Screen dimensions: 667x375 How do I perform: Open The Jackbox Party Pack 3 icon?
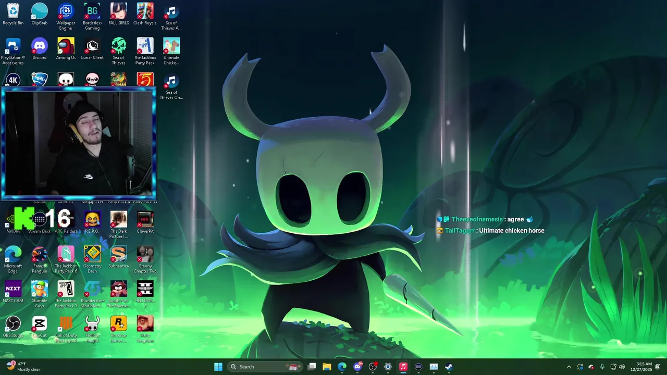pyautogui.click(x=66, y=295)
